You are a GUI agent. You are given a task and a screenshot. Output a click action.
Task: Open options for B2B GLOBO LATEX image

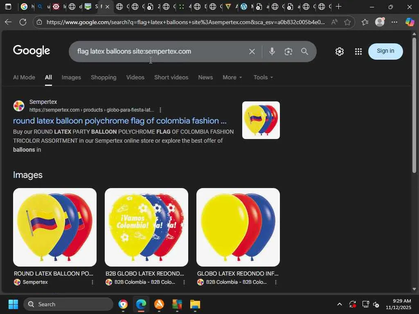(184, 282)
